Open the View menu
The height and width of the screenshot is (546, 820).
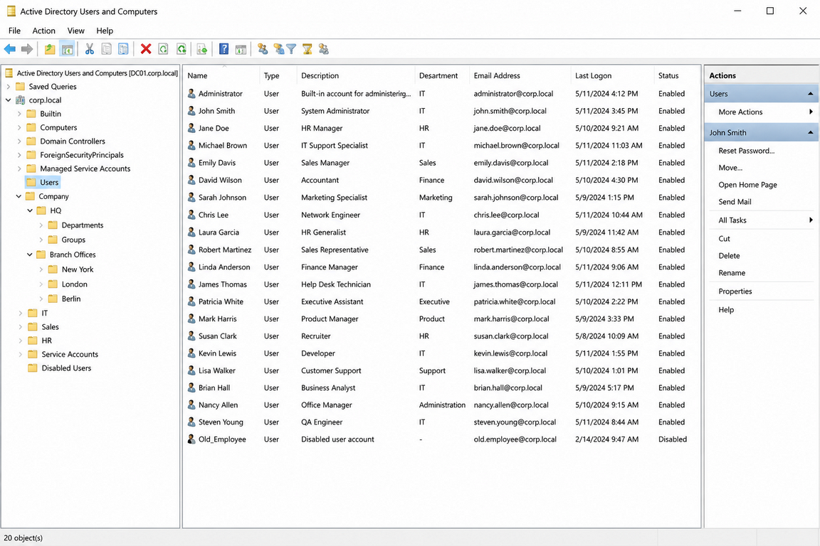coord(76,31)
